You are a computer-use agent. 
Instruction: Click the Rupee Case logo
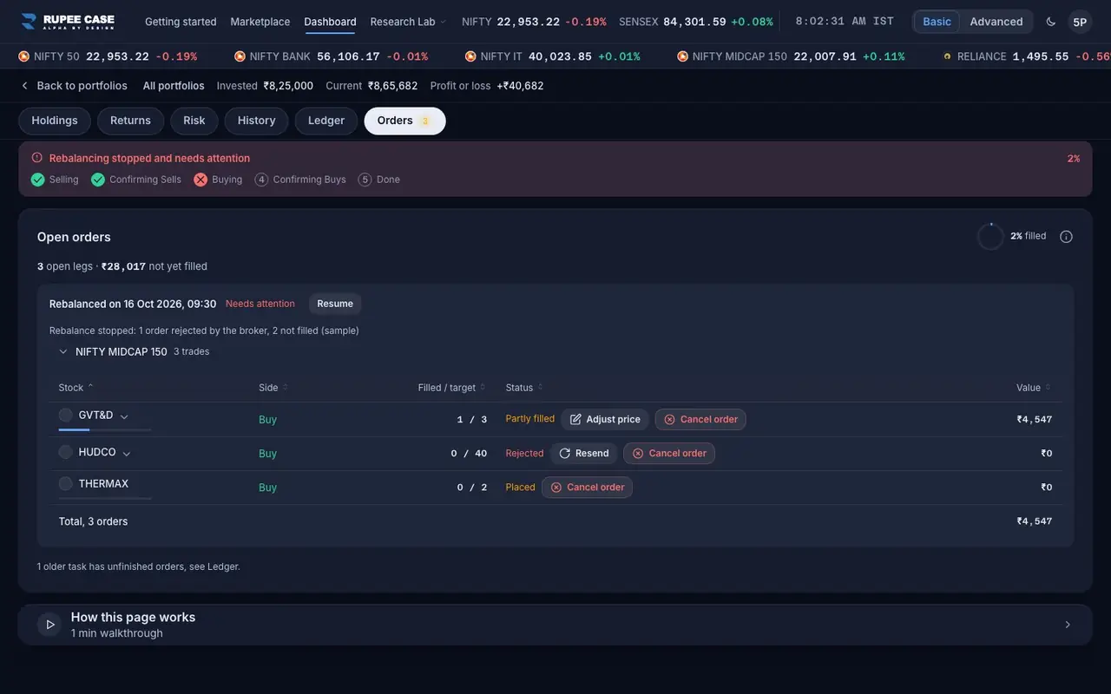coord(68,22)
